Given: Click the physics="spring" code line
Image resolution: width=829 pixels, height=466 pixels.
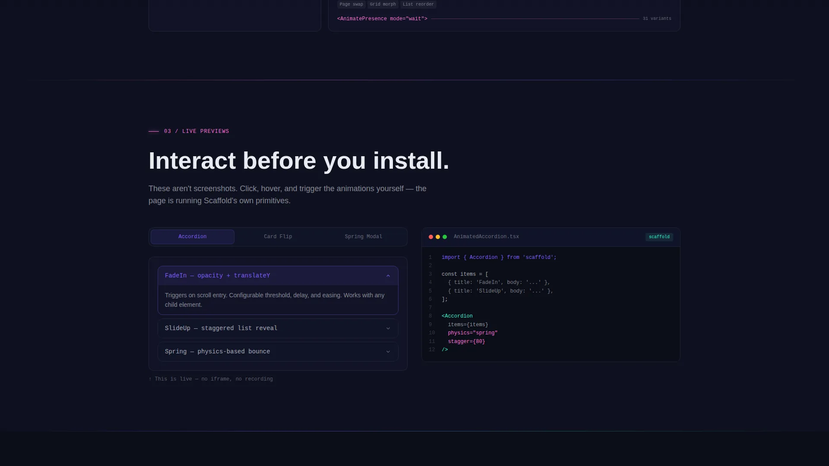Looking at the screenshot, I should tap(473, 333).
